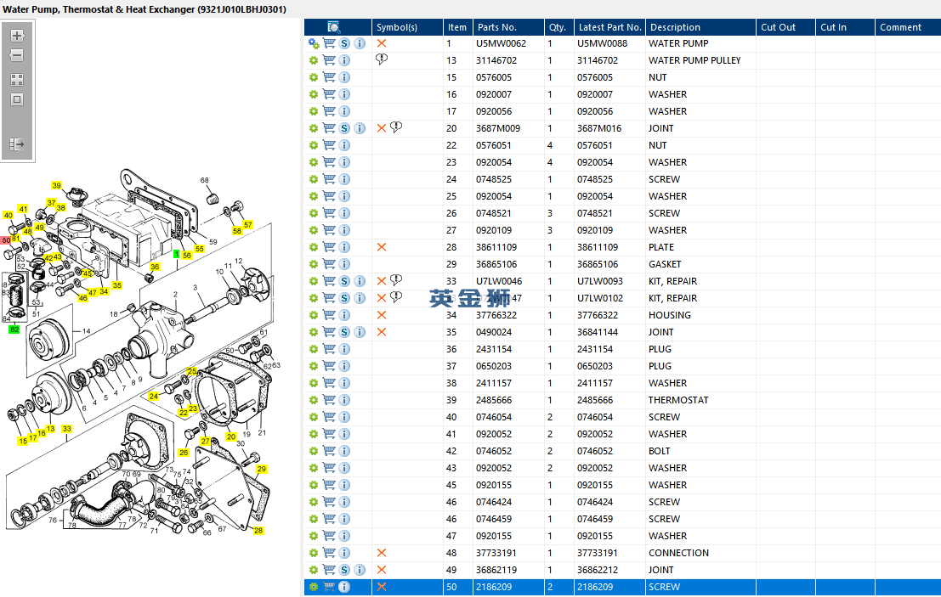941x597 pixels.
Task: Sort by the Parts No. column header
Action: click(x=496, y=27)
